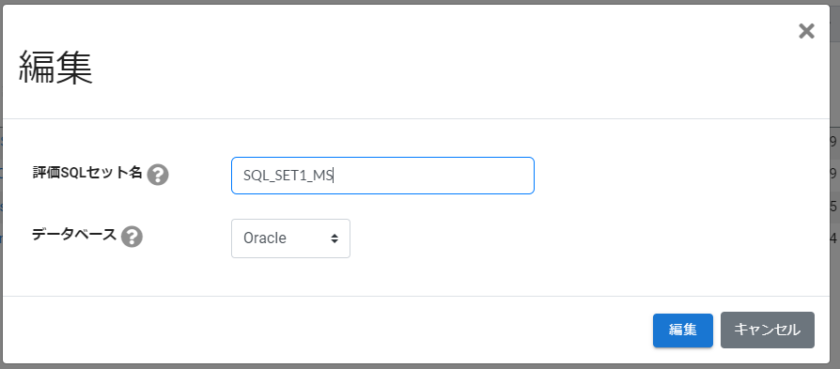
Task: Open help icon beside データベース
Action: click(x=132, y=237)
